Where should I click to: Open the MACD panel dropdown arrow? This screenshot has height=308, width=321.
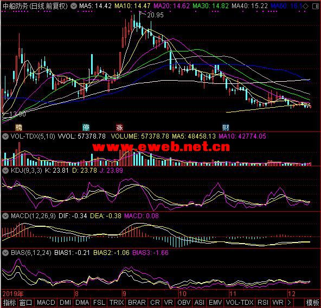click(x=5, y=216)
